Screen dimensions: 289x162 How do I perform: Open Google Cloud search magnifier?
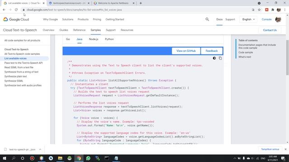coord(207,19)
